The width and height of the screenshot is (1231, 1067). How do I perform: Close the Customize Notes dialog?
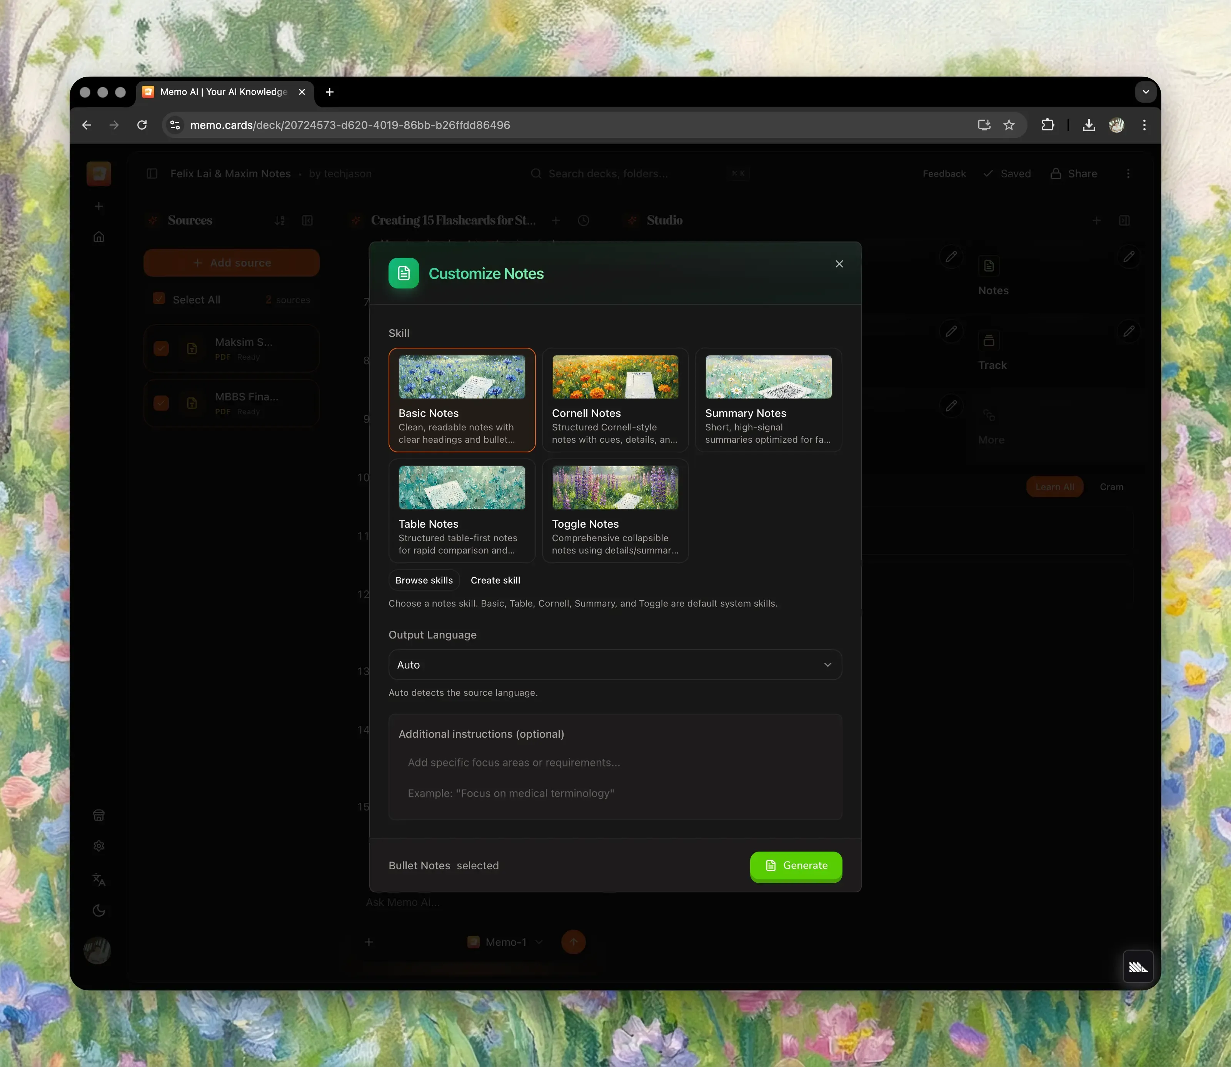click(x=839, y=264)
